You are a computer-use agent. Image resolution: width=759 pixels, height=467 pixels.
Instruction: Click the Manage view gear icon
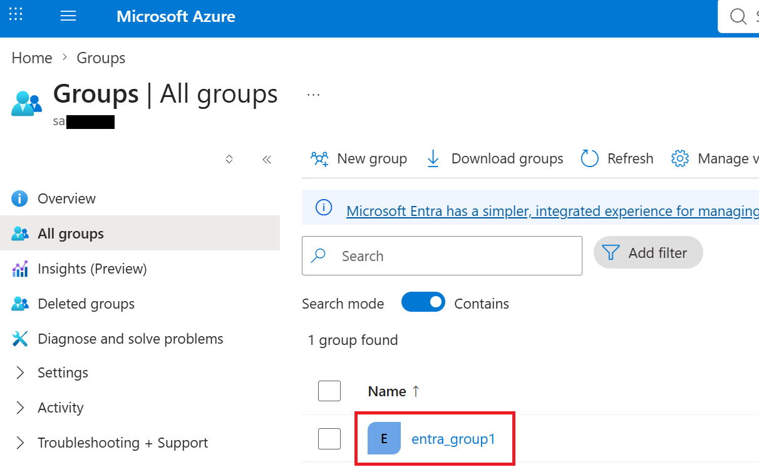(680, 159)
